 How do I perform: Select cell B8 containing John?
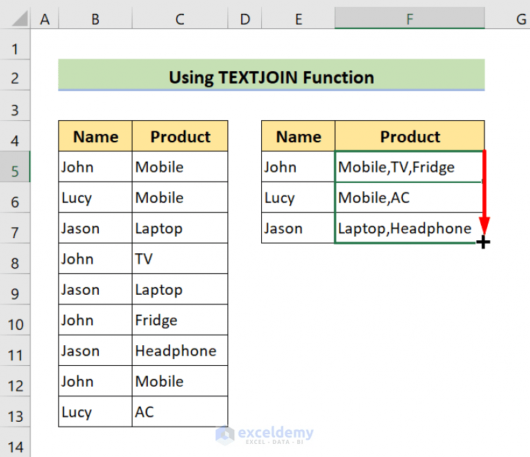(x=95, y=258)
